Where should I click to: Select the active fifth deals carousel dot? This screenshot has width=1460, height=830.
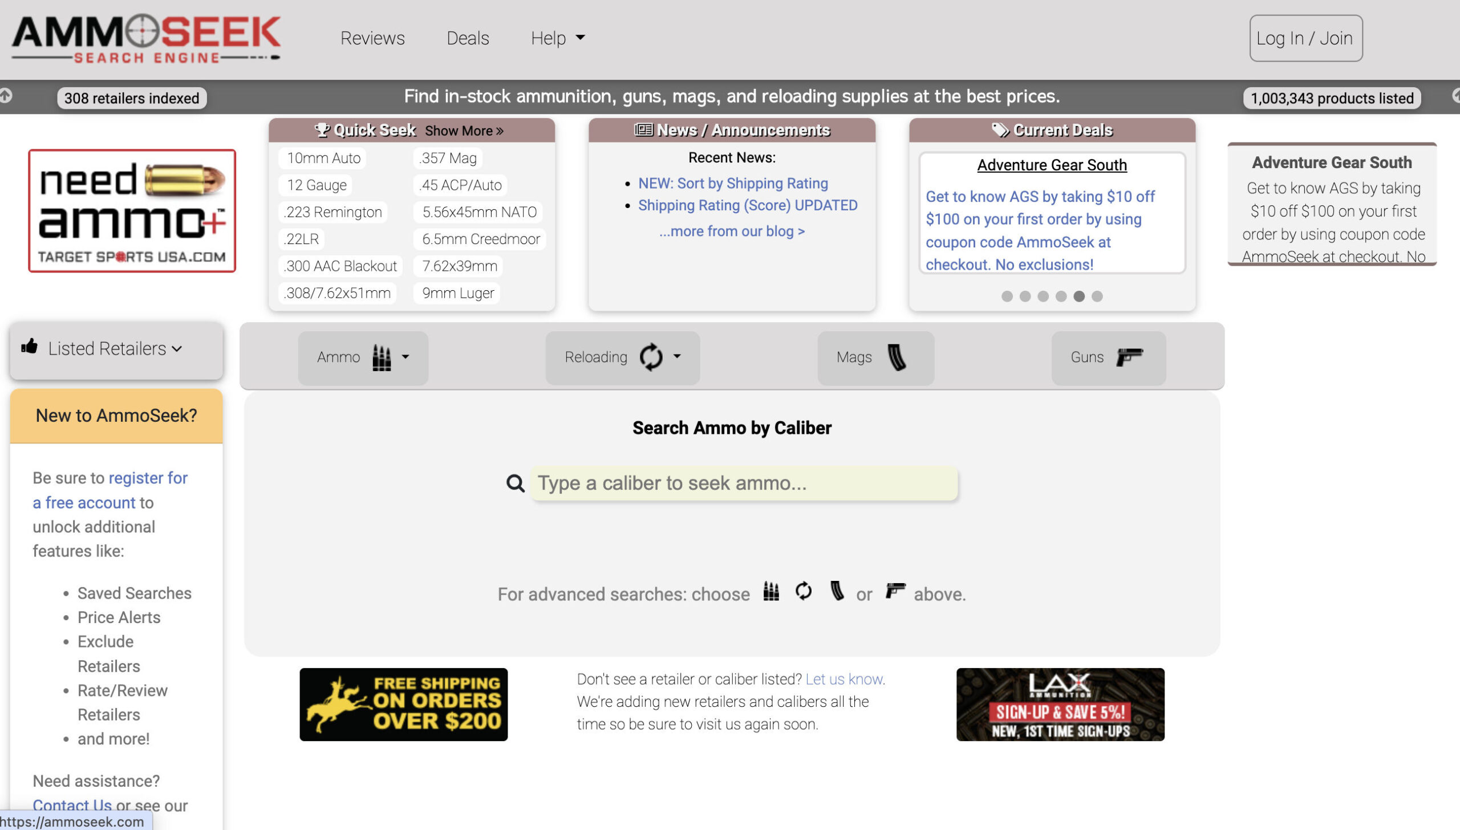tap(1079, 296)
